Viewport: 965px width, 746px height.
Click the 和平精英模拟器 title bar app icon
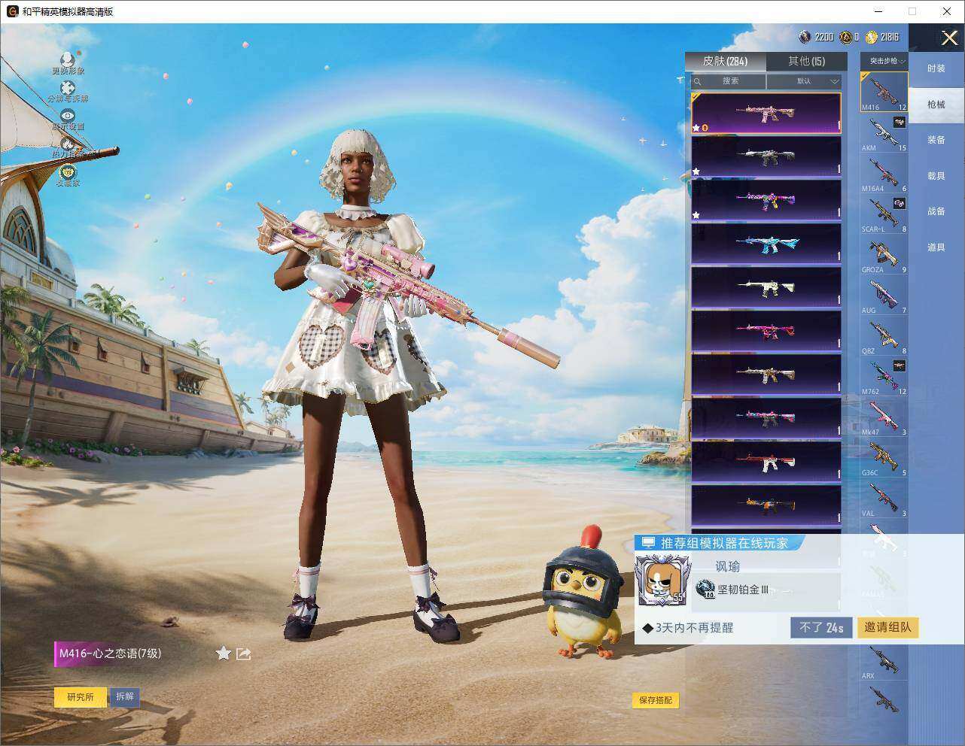point(12,11)
